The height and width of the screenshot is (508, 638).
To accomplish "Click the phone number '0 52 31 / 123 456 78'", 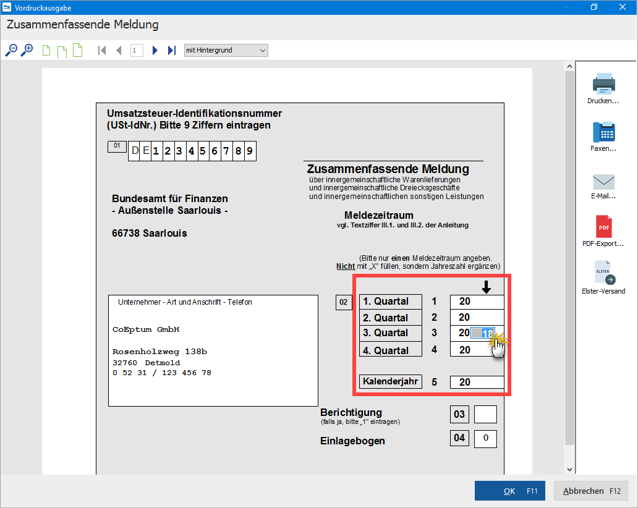I will 162,373.
